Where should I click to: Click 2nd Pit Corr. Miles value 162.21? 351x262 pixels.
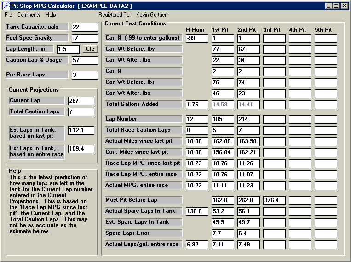tap(248, 152)
